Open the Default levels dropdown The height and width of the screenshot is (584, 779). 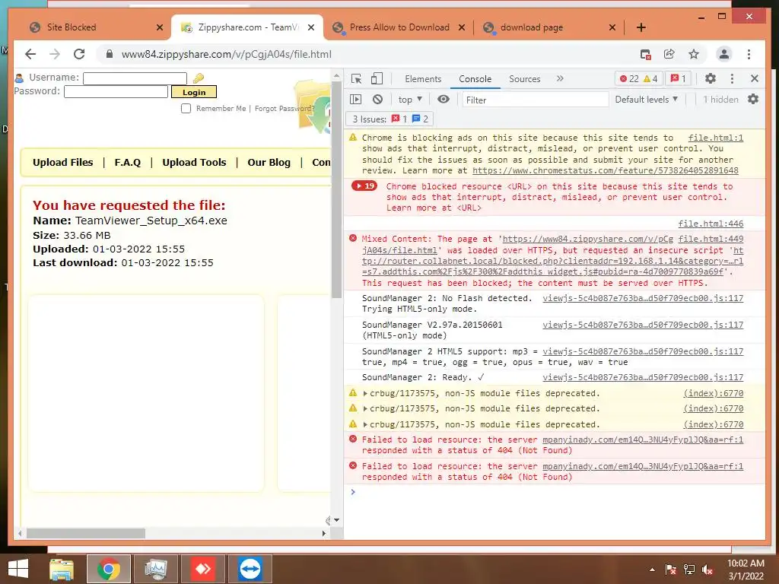click(x=647, y=100)
